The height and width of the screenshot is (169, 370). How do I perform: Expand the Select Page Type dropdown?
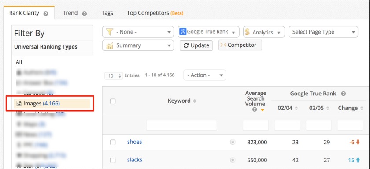coord(323,32)
